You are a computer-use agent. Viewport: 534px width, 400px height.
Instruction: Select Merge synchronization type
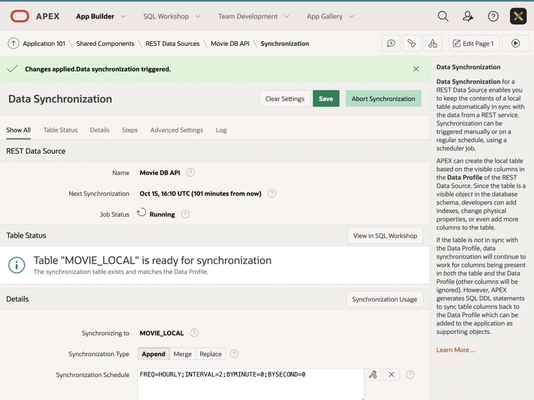(183, 354)
